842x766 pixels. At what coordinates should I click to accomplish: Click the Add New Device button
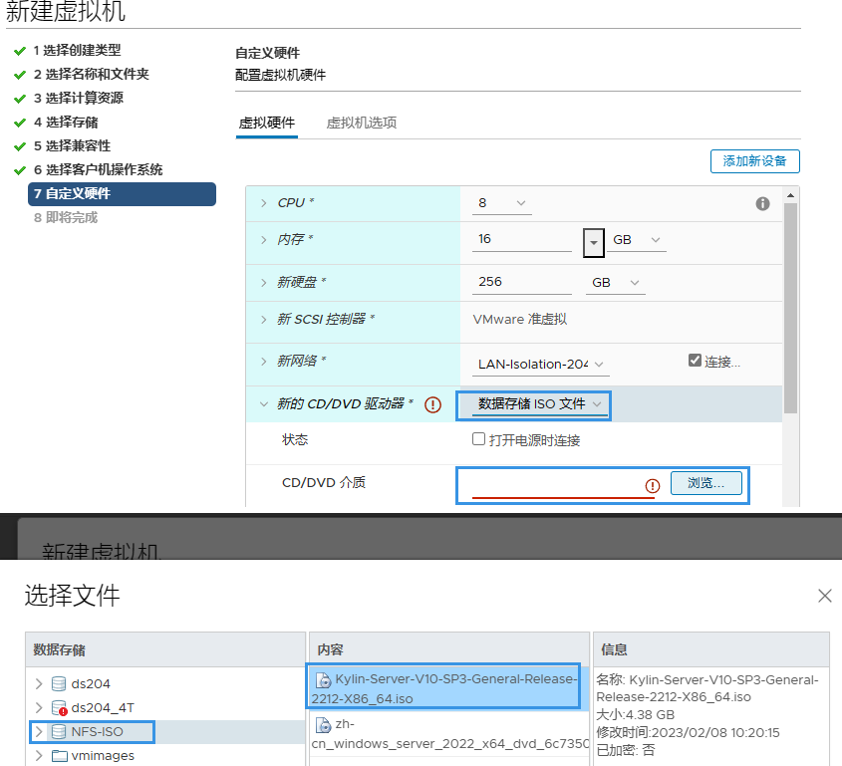click(754, 161)
